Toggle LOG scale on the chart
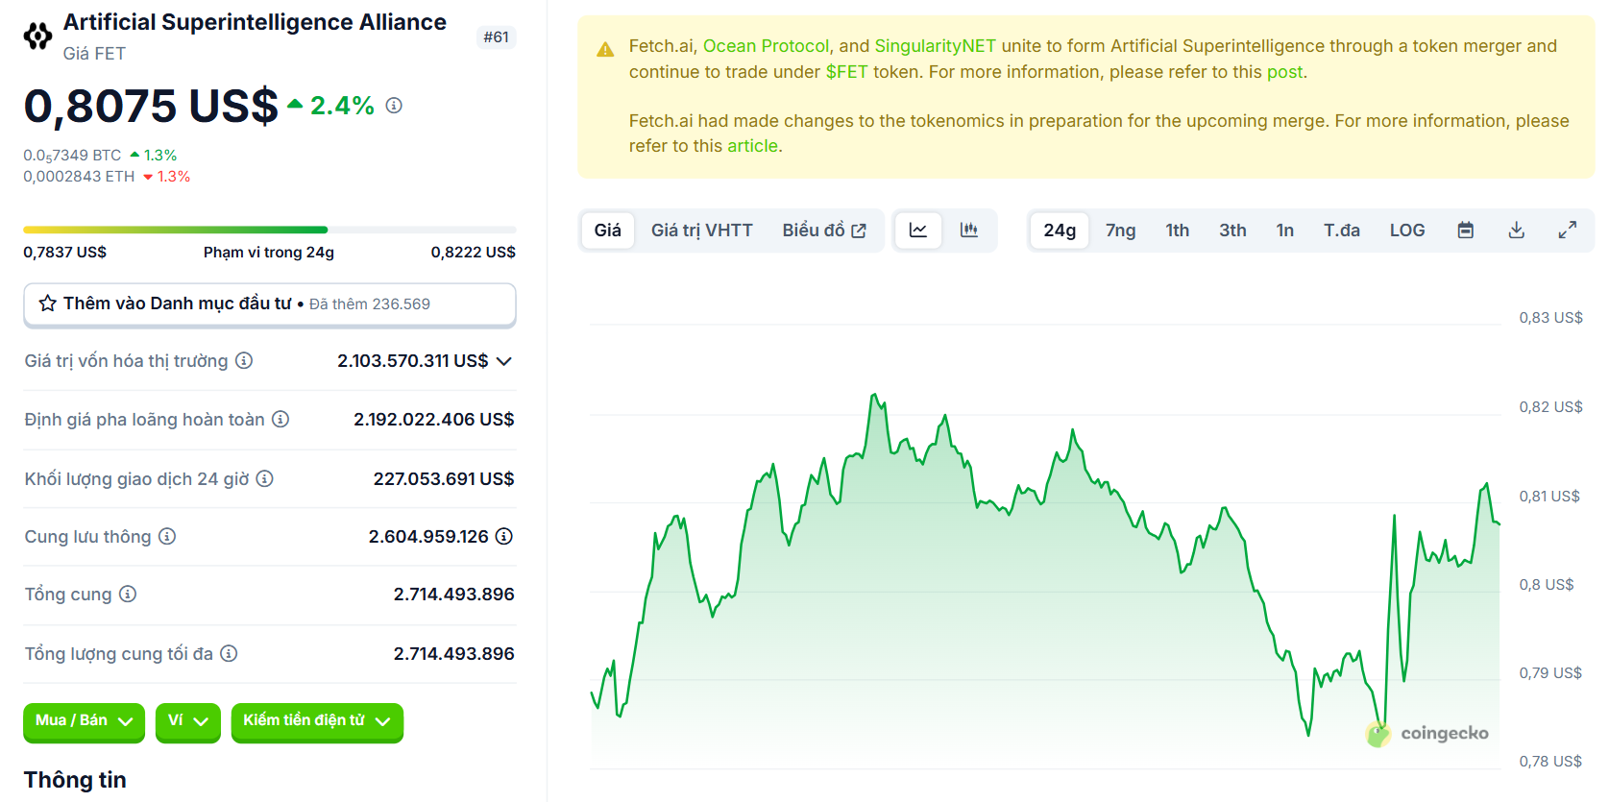1609x802 pixels. 1407,231
